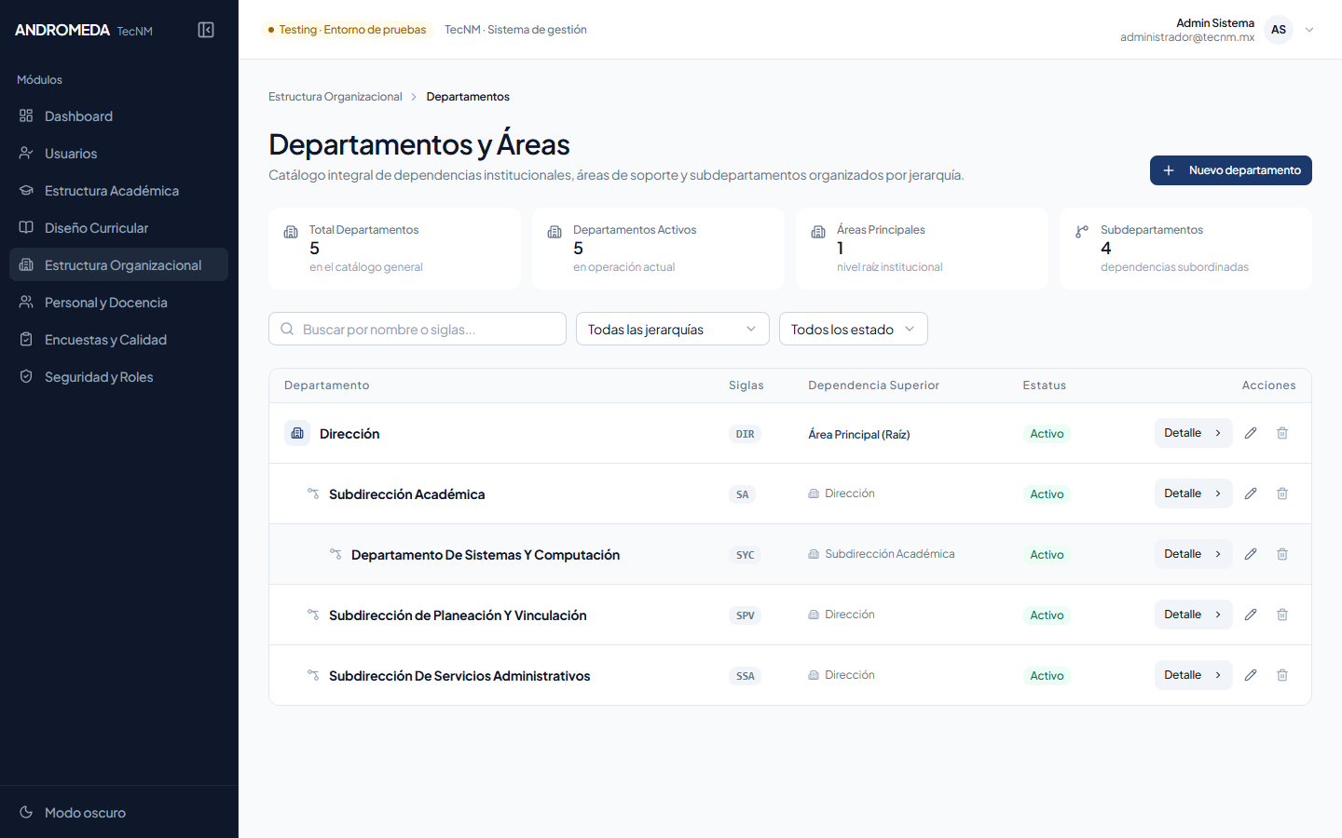Viewport: 1342px width, 838px height.
Task: Click the building icon beside Dirección
Action: pyautogui.click(x=297, y=433)
